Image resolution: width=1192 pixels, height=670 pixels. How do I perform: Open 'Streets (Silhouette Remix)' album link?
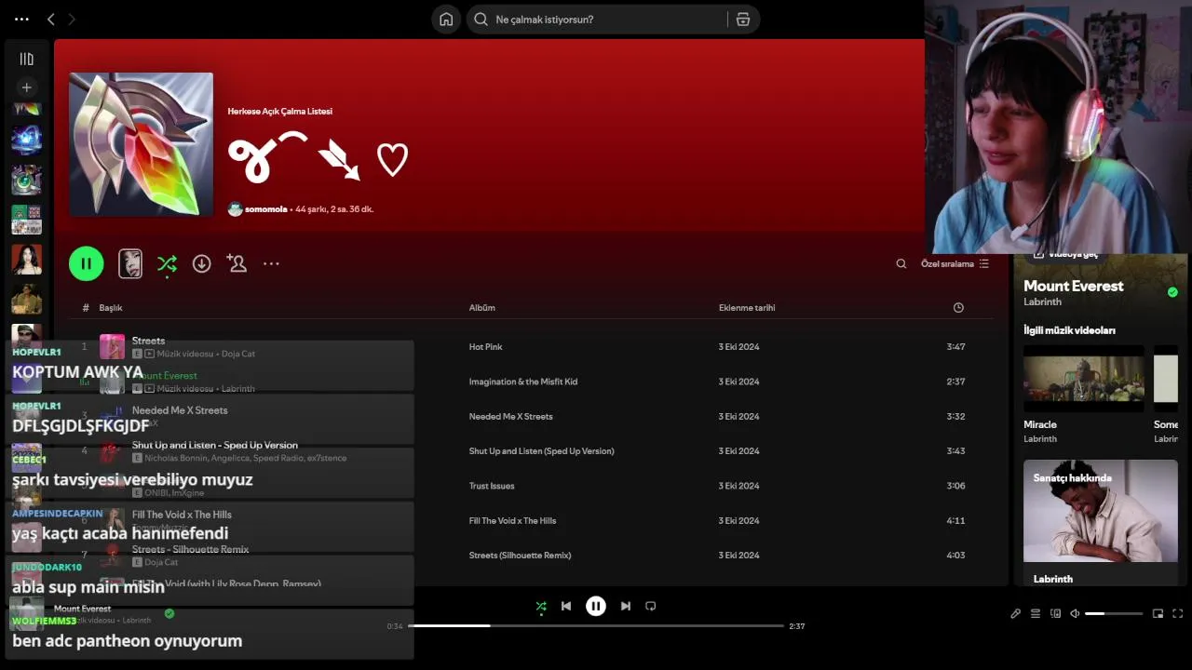pos(520,556)
